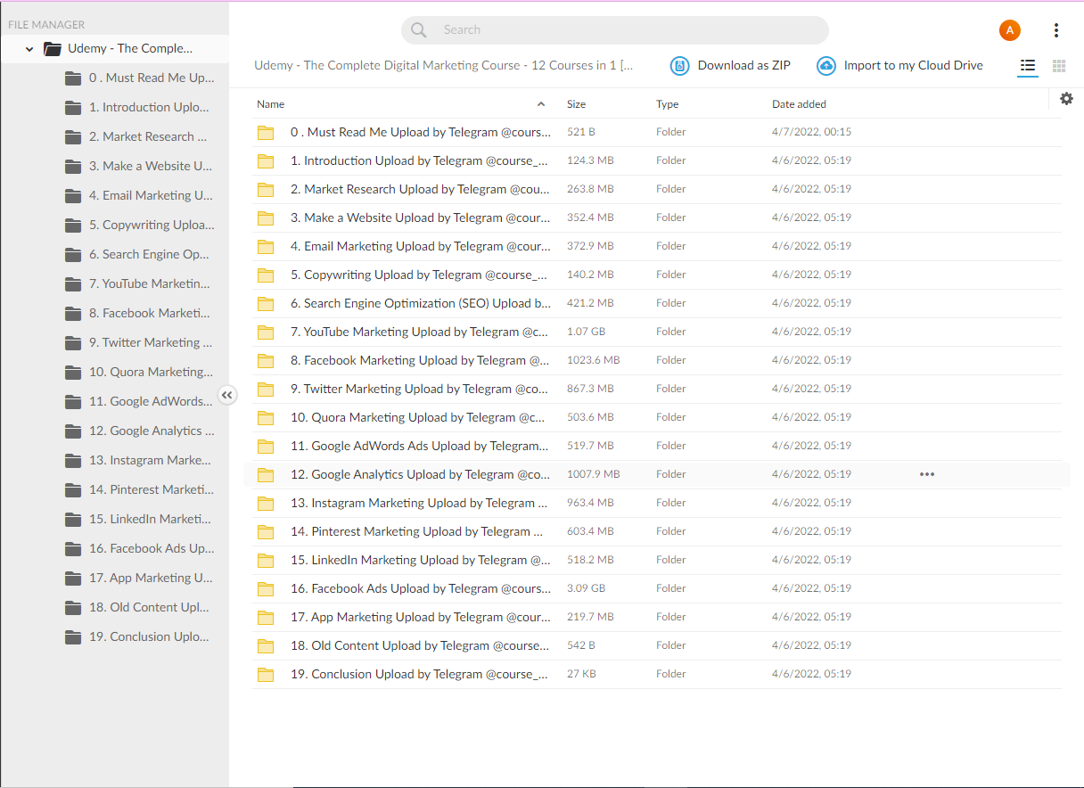Open '4. Email Marketing Upload by Telegram' row

(x=658, y=247)
